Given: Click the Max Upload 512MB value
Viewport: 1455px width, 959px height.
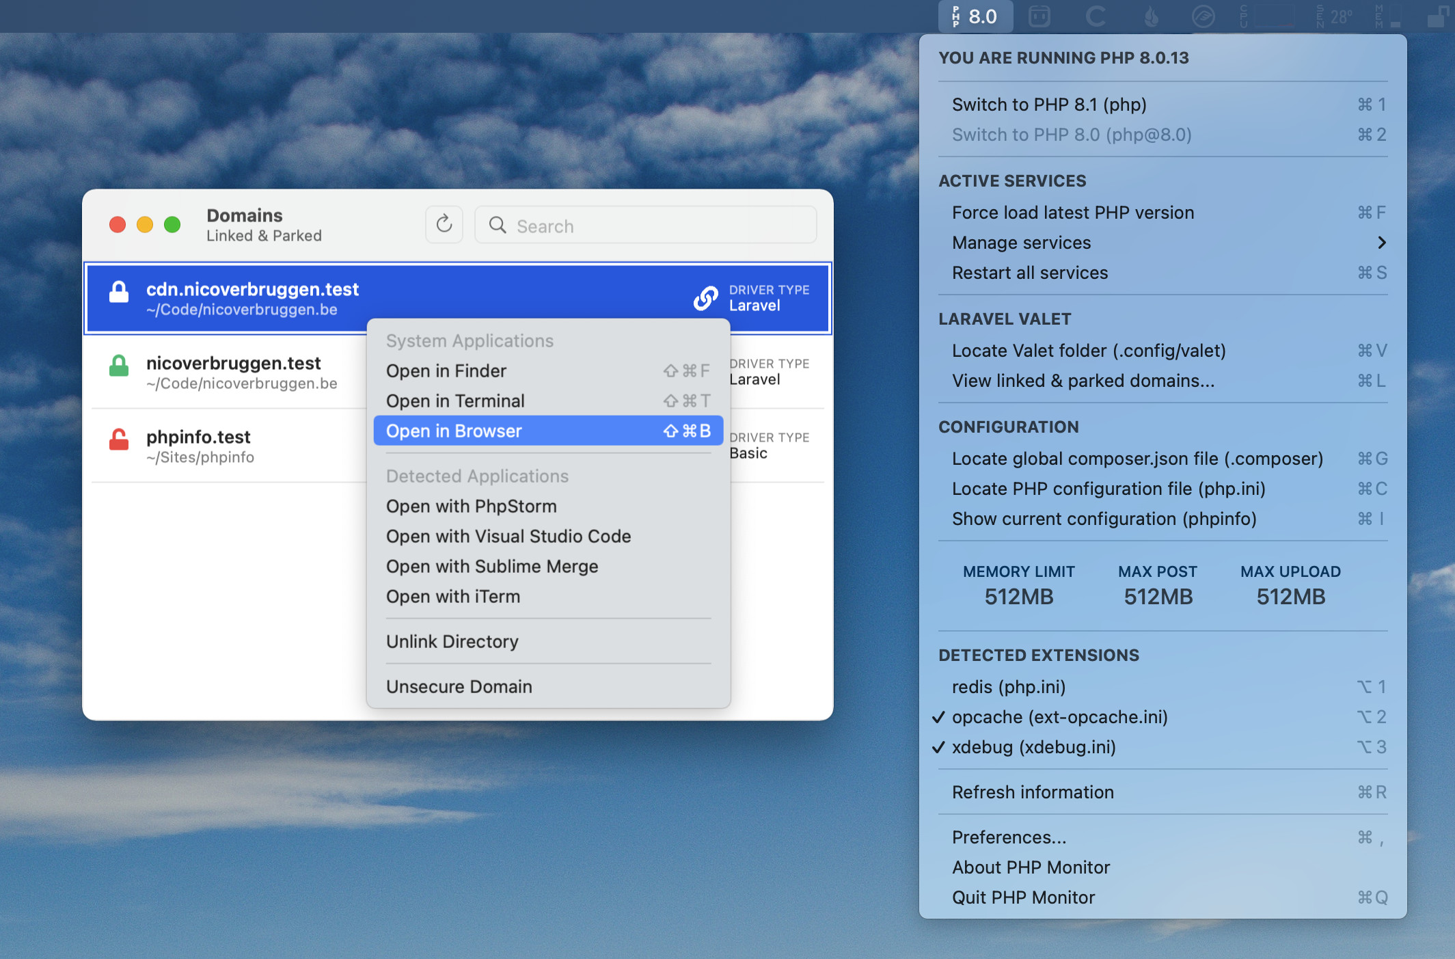Looking at the screenshot, I should point(1291,597).
